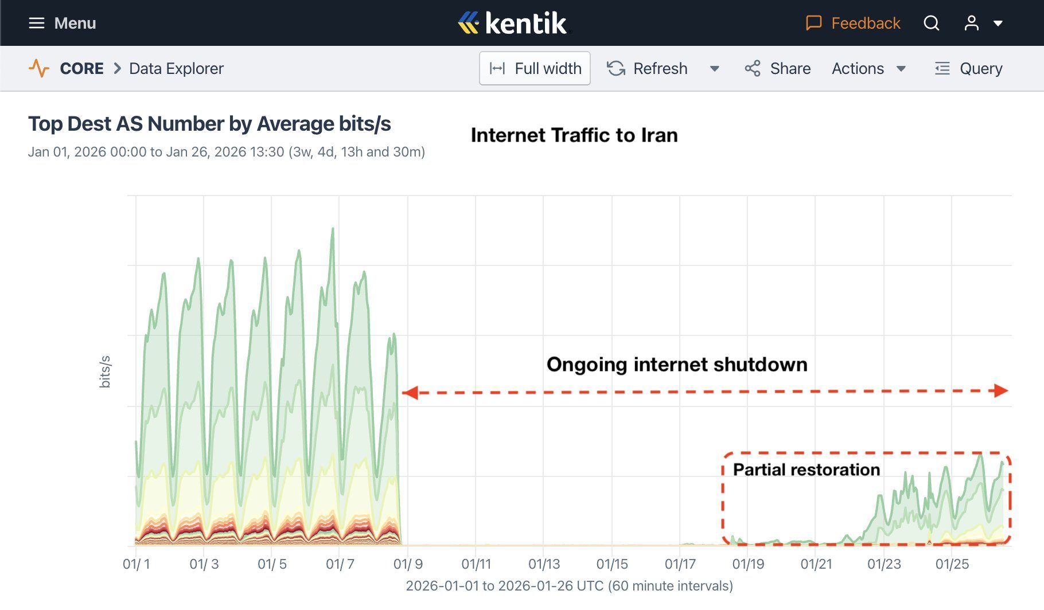Click the chart title Top Dest AS Number
Screen dimensions: 1044x610
tap(210, 123)
